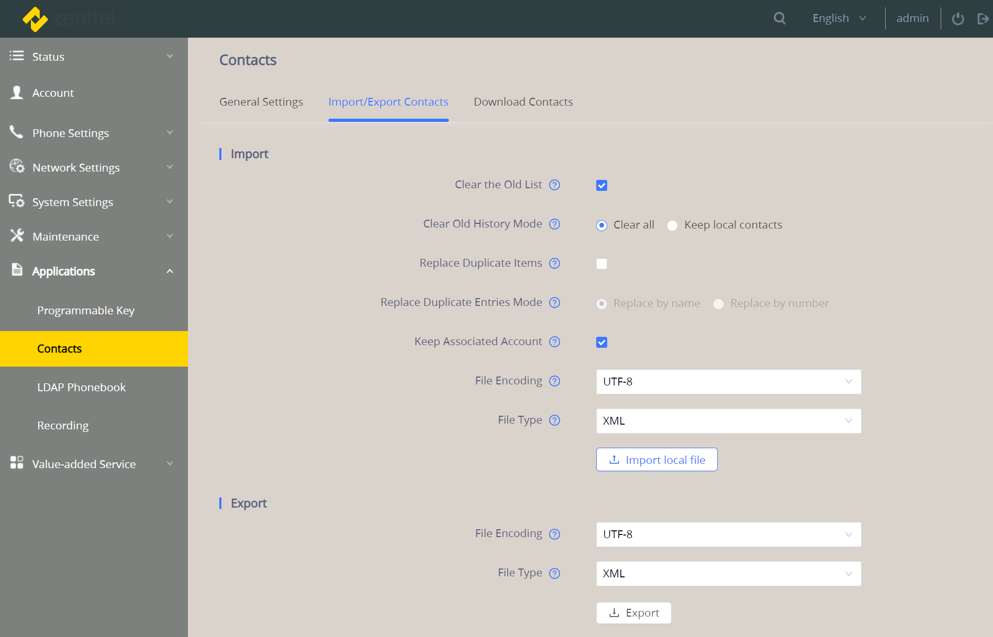993x637 pixels.
Task: Click the power reboot icon
Action: click(957, 19)
